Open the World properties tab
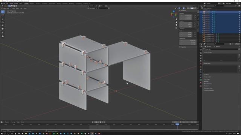Image resolution: width=241 pixels, height=135 pixels. pyautogui.click(x=201, y=64)
